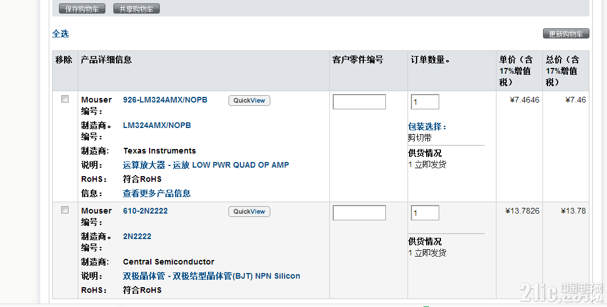Click unit price ¥7.4646
The height and width of the screenshot is (307, 607).
coord(525,100)
